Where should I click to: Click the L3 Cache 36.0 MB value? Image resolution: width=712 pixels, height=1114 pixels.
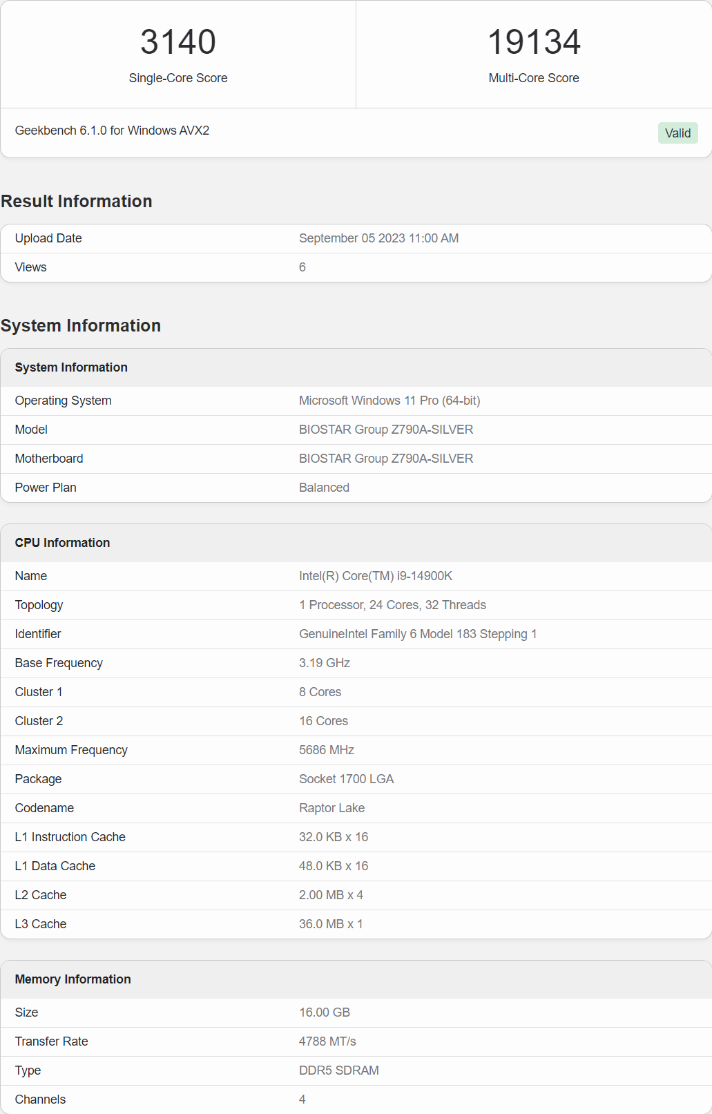(330, 924)
